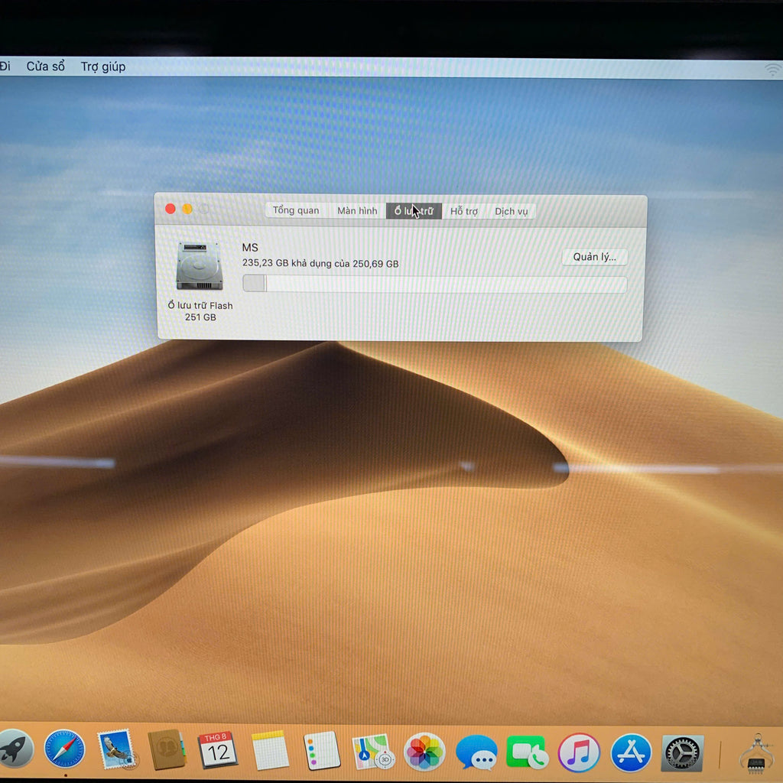Click the MS flash drive icon
The image size is (783, 783).
coord(200,265)
